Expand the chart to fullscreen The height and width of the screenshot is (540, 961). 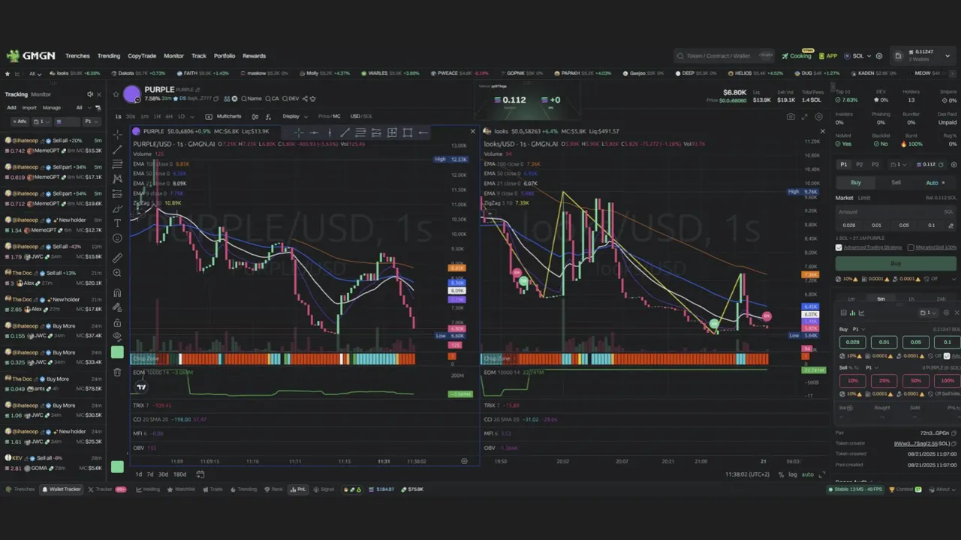(x=805, y=117)
